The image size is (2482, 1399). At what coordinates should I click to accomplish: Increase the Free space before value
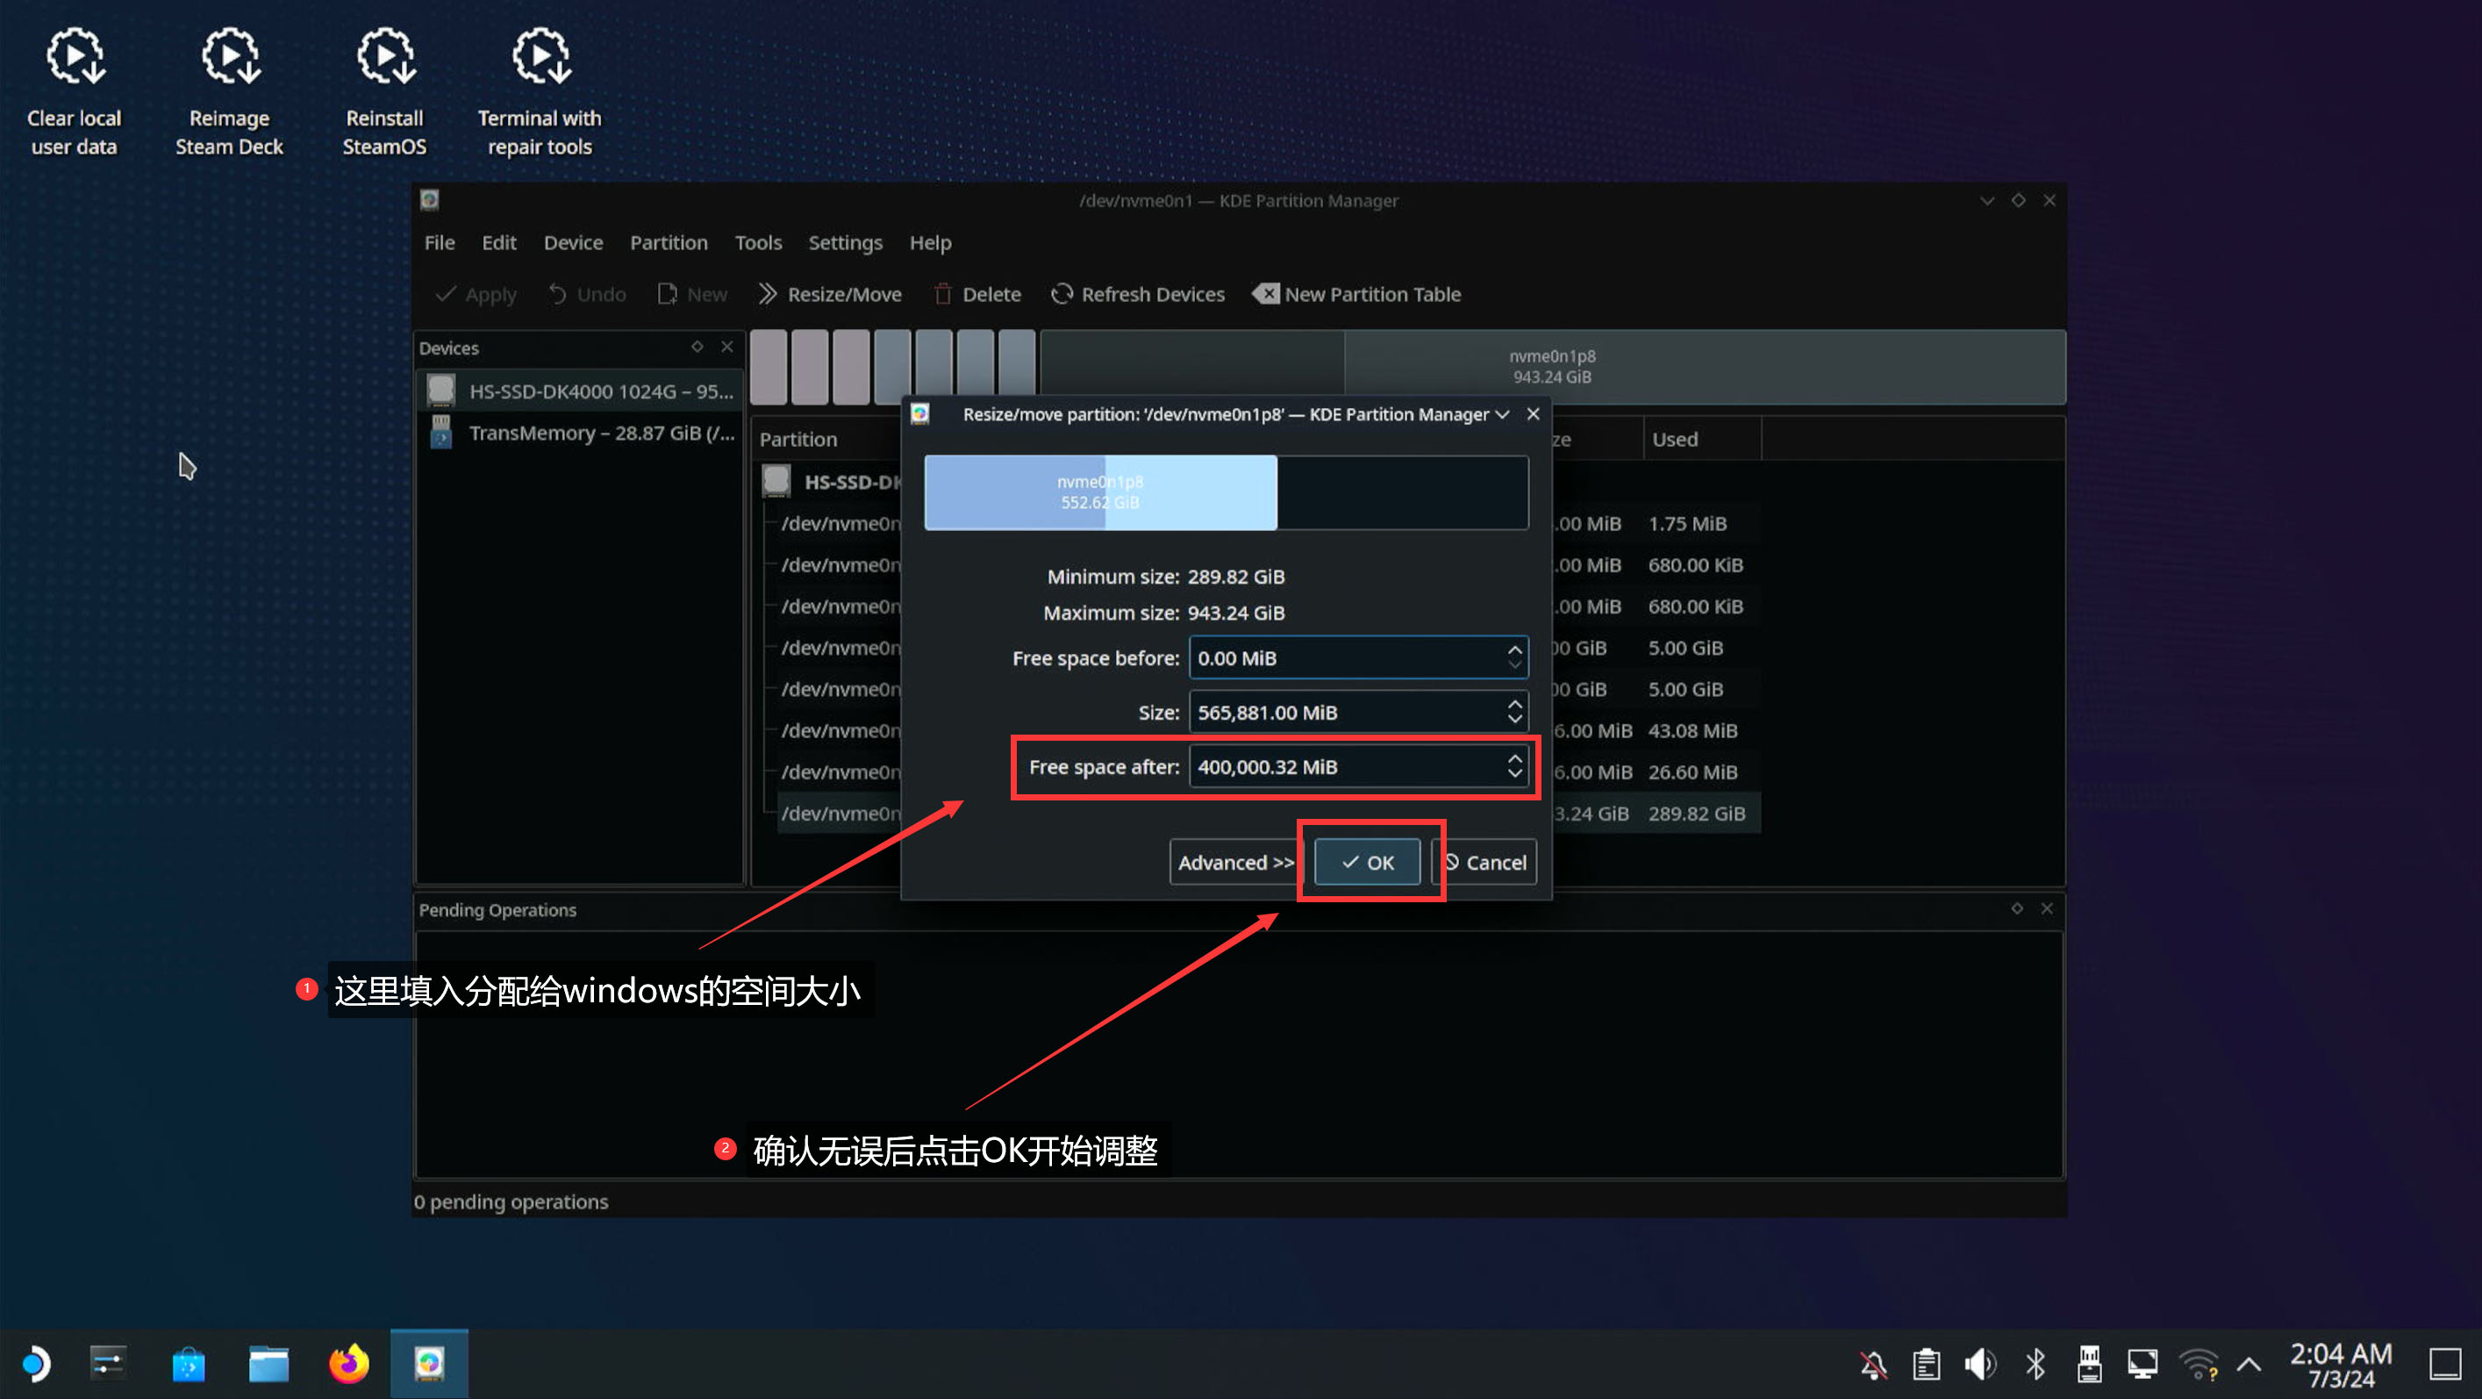[1513, 649]
